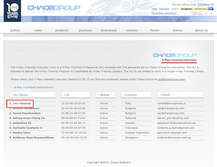Click ID Y2-0X-5D-2T-V5-2S
The image size is (217, 167).
click(x=74, y=132)
